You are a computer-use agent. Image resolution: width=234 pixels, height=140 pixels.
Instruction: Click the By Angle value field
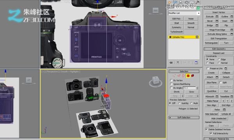coord(190,88)
